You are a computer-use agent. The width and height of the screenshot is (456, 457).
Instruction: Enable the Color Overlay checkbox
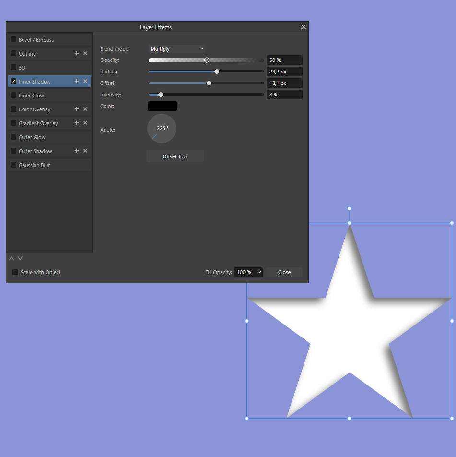click(x=13, y=109)
